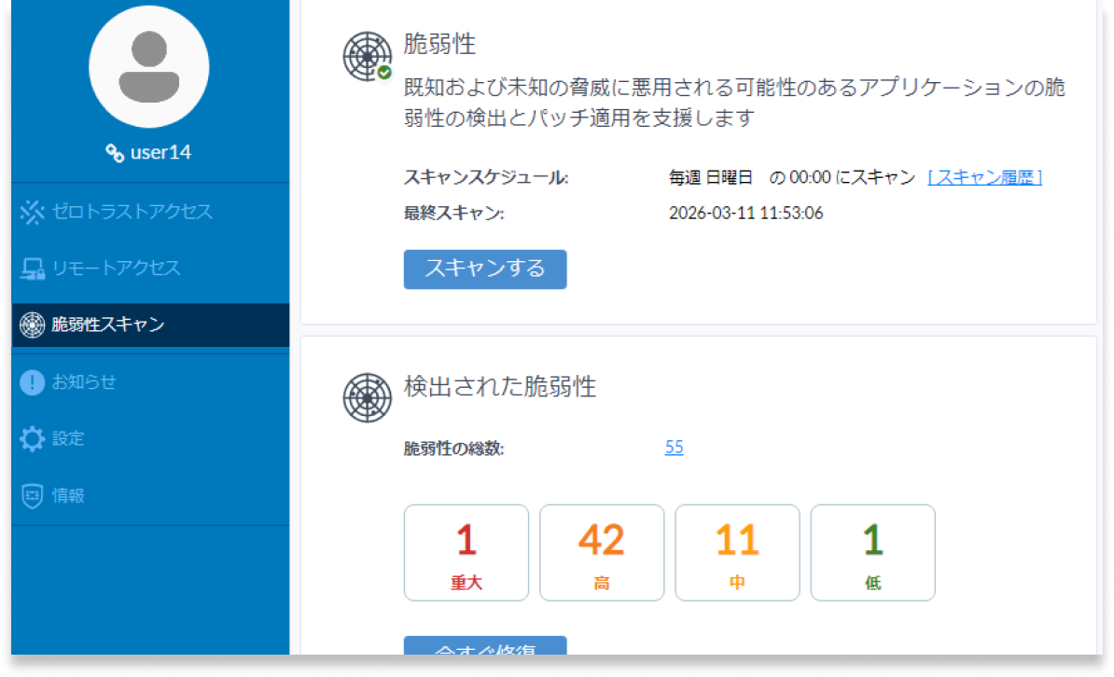Click the link icon beside user14

click(115, 153)
